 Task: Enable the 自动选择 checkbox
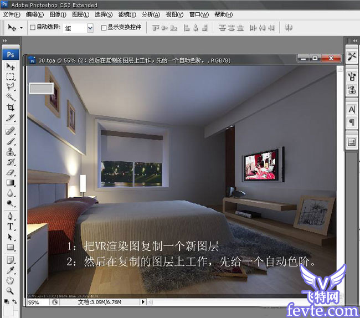coord(32,27)
